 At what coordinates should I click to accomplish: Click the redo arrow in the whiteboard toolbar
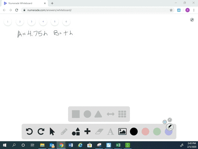point(41,132)
